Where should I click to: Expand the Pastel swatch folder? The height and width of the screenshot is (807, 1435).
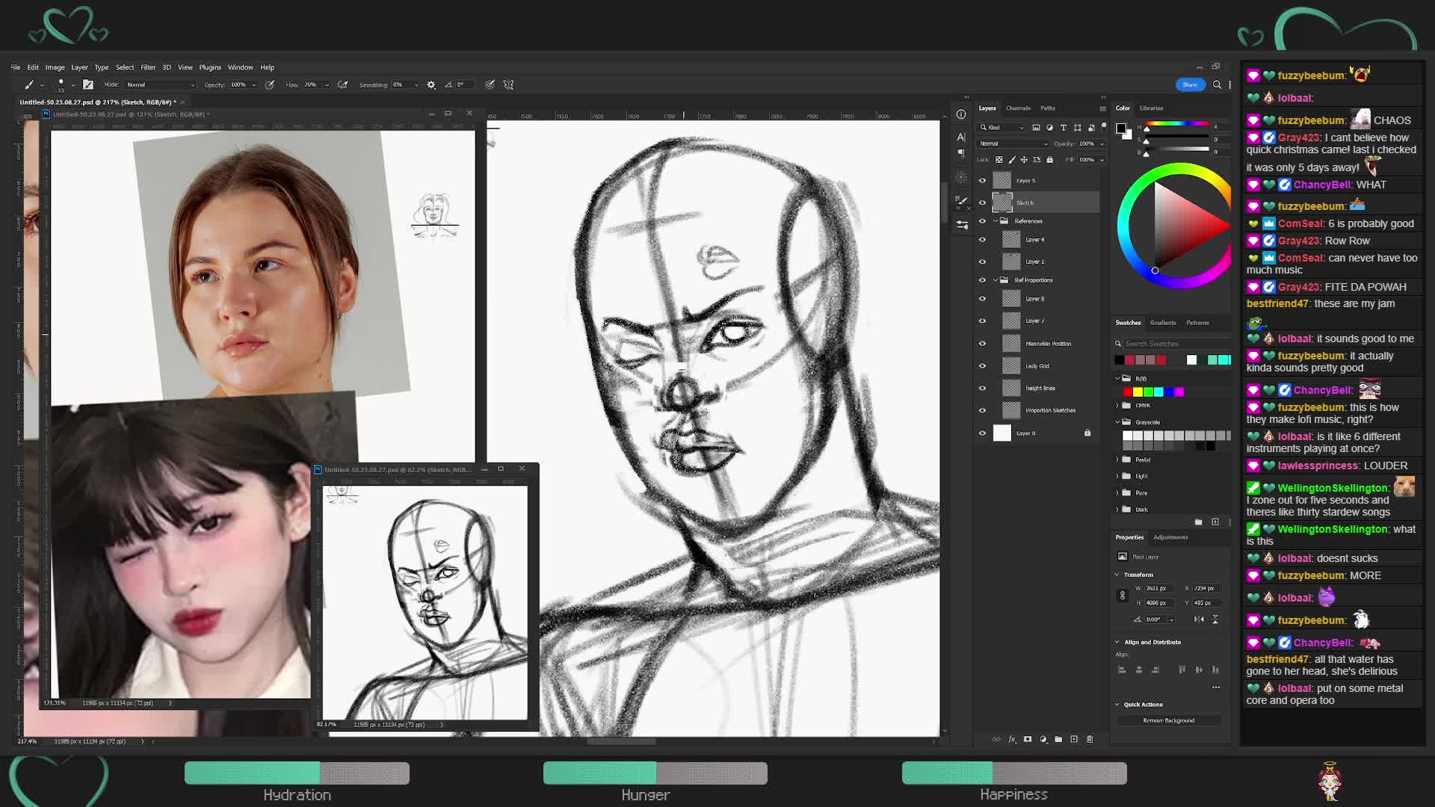pos(1118,460)
